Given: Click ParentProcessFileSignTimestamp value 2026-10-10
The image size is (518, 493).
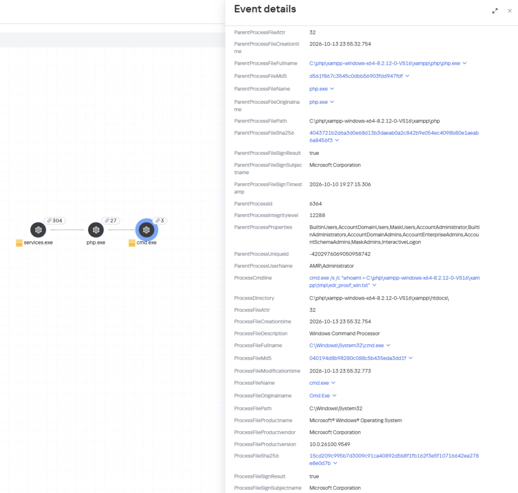Looking at the screenshot, I should click(340, 185).
